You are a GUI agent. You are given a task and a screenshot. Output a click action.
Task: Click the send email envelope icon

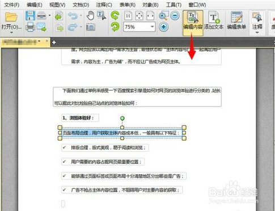(41, 27)
